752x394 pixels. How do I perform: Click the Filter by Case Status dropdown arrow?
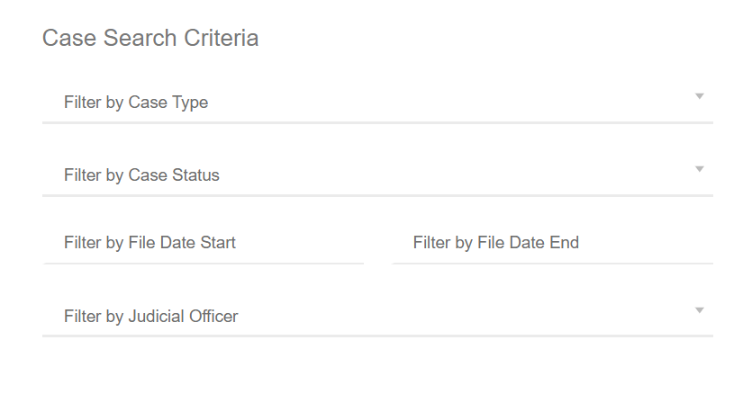[x=699, y=169]
